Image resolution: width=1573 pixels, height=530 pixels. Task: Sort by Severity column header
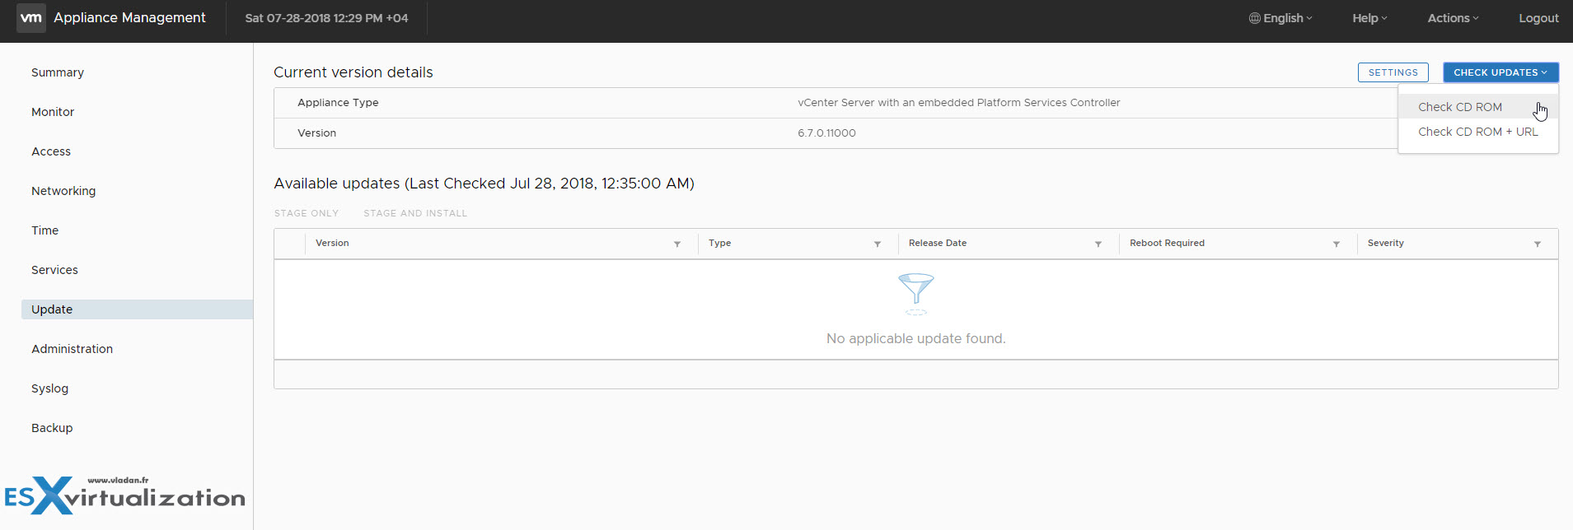point(1386,244)
